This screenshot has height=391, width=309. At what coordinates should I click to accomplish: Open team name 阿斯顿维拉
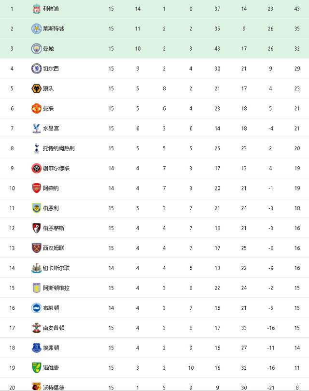[56, 288]
